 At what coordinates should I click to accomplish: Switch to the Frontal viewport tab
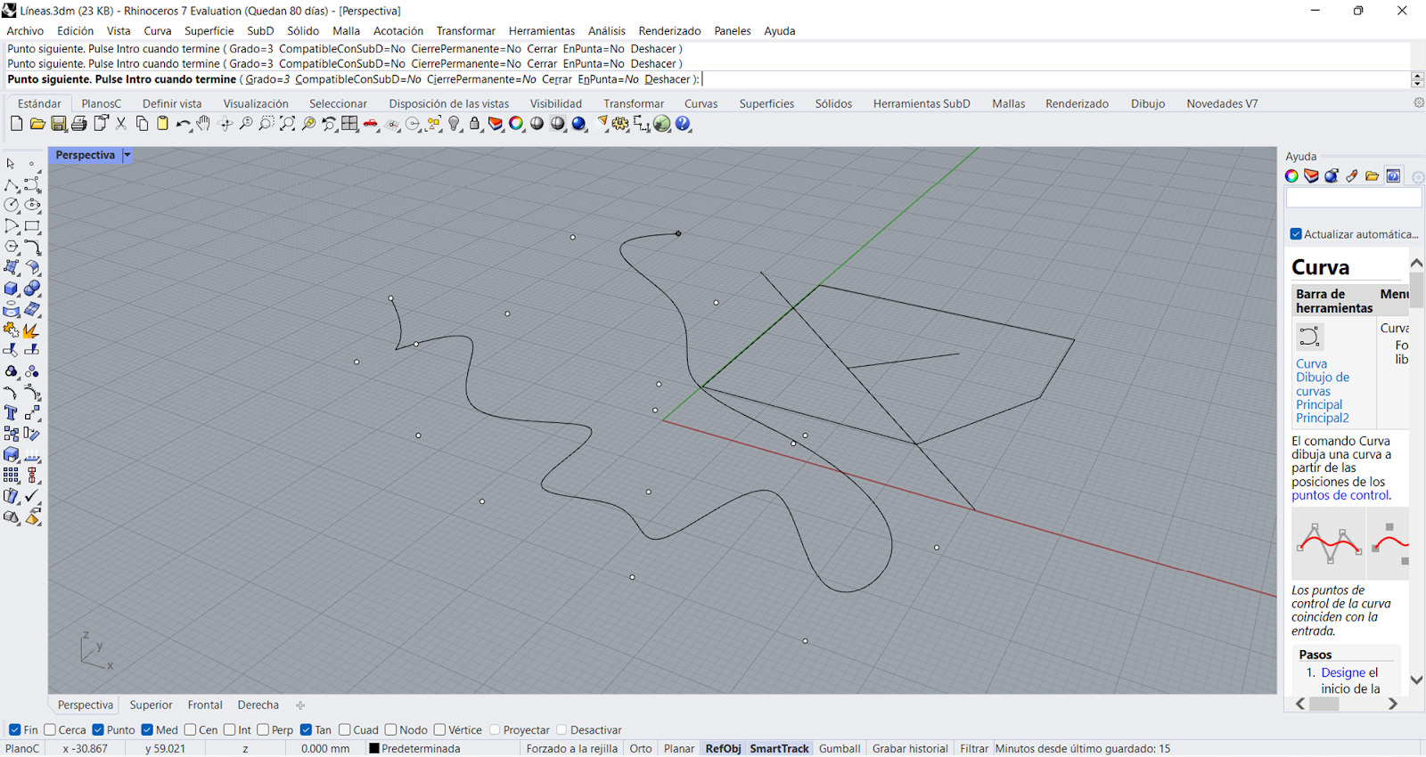coord(205,704)
